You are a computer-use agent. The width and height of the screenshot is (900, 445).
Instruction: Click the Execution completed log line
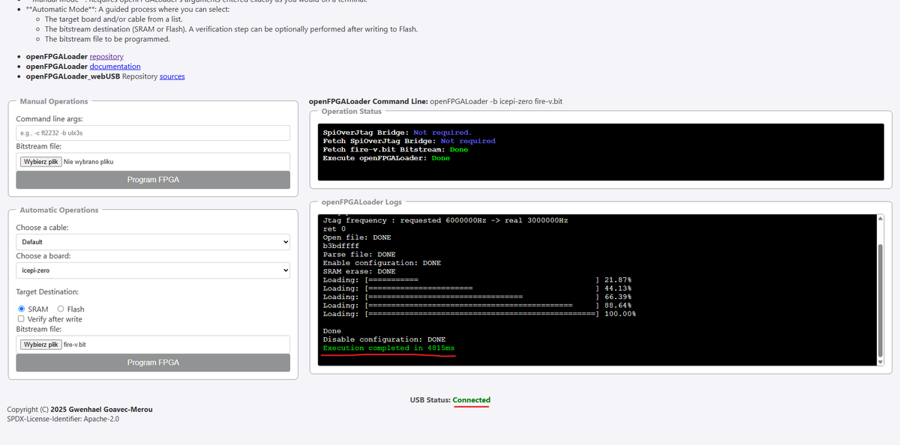[388, 348]
